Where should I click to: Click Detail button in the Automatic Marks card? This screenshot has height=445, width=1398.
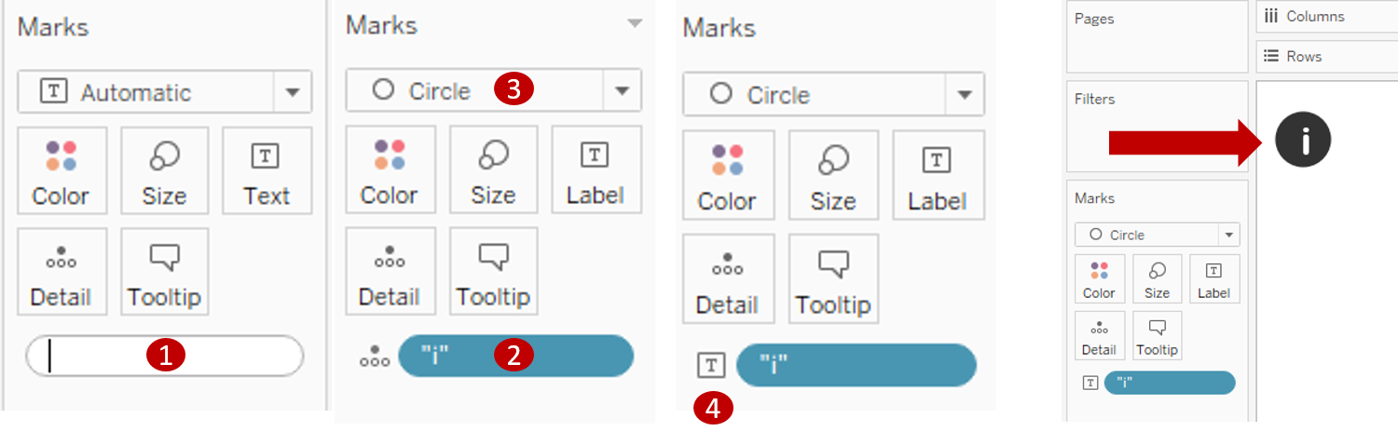[x=61, y=272]
